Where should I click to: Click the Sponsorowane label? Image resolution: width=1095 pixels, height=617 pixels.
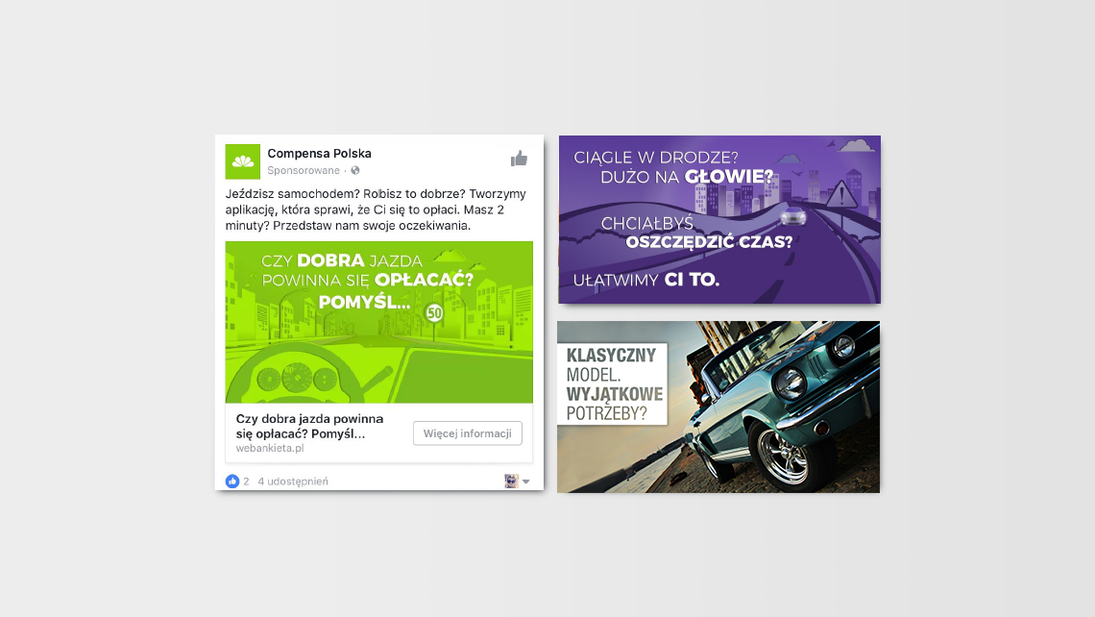[x=304, y=170]
